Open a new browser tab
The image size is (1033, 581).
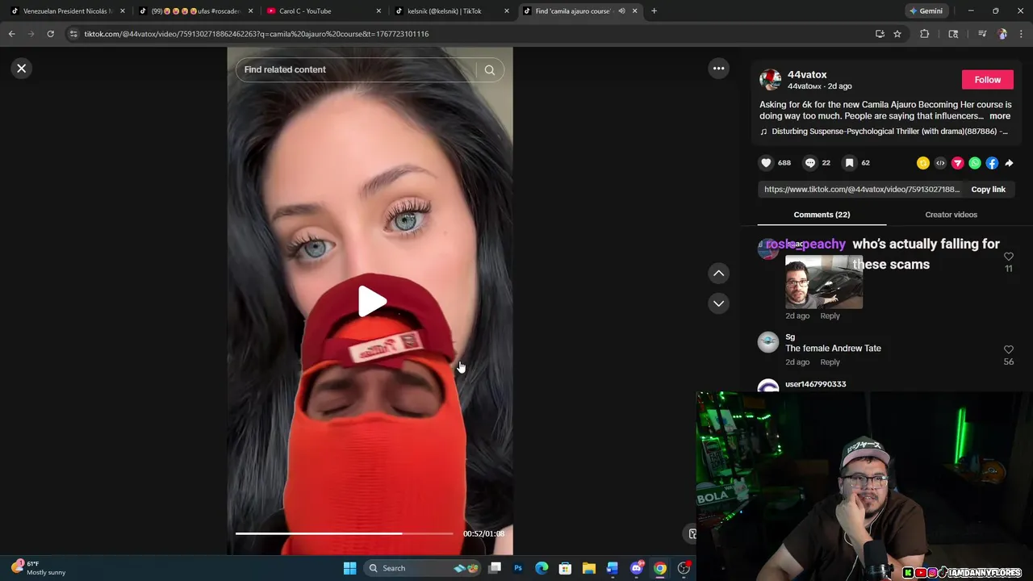tap(654, 11)
